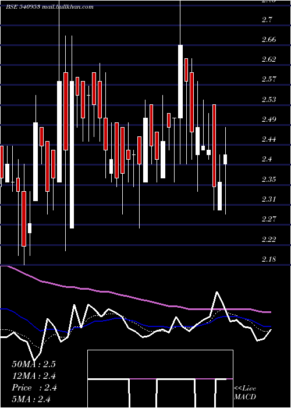Click the 2.22 price axis label
This screenshot has width=291, height=408.
point(269,239)
